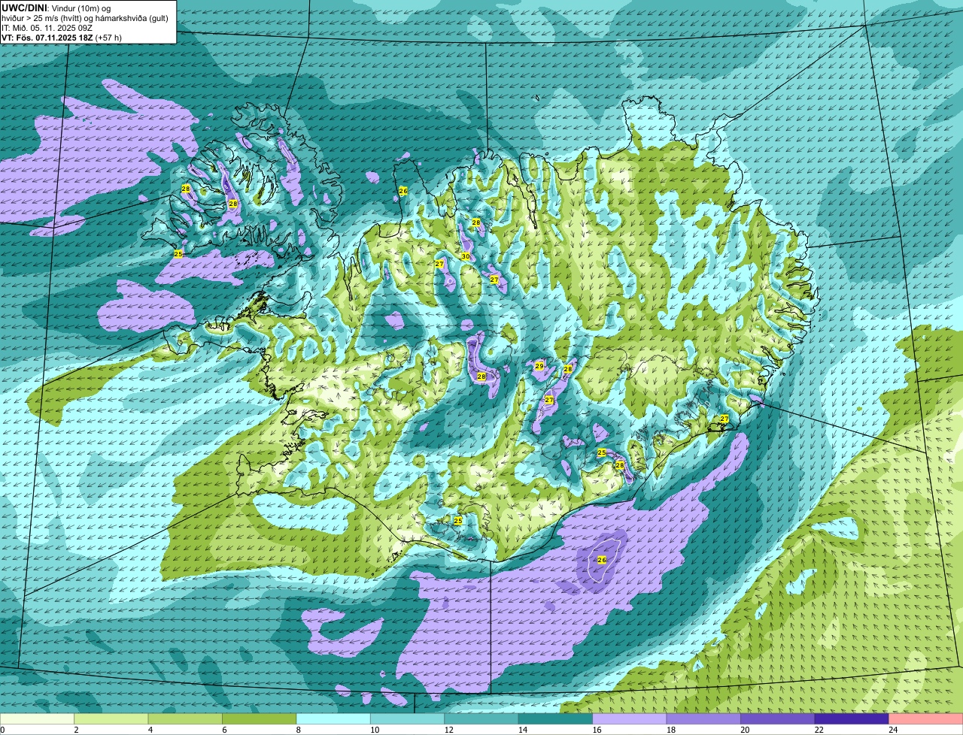Select the 10–12 m/s turquoise legend swatch
963x735 pixels.
[x=408, y=719]
